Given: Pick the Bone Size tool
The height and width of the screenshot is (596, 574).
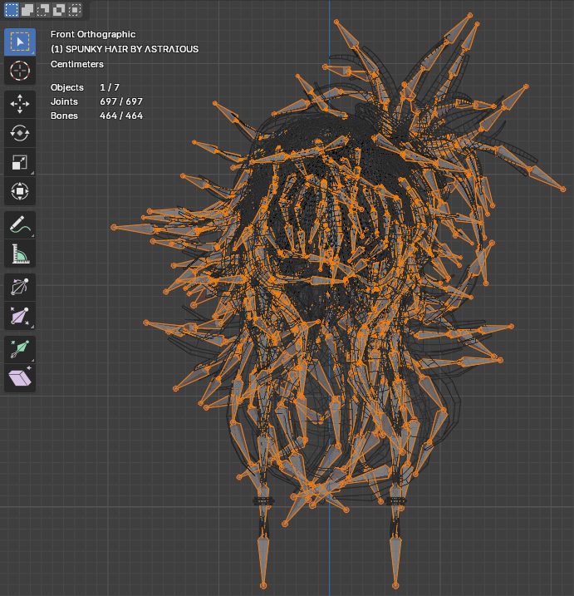Looking at the screenshot, I should [x=20, y=316].
